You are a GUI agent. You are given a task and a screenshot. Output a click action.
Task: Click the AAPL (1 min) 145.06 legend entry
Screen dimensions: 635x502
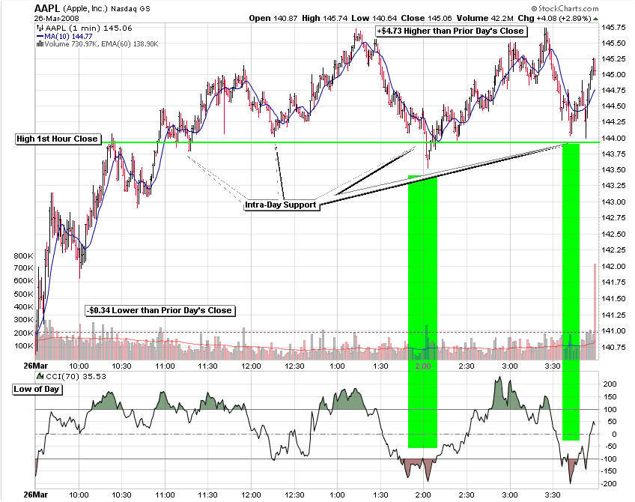(88, 28)
